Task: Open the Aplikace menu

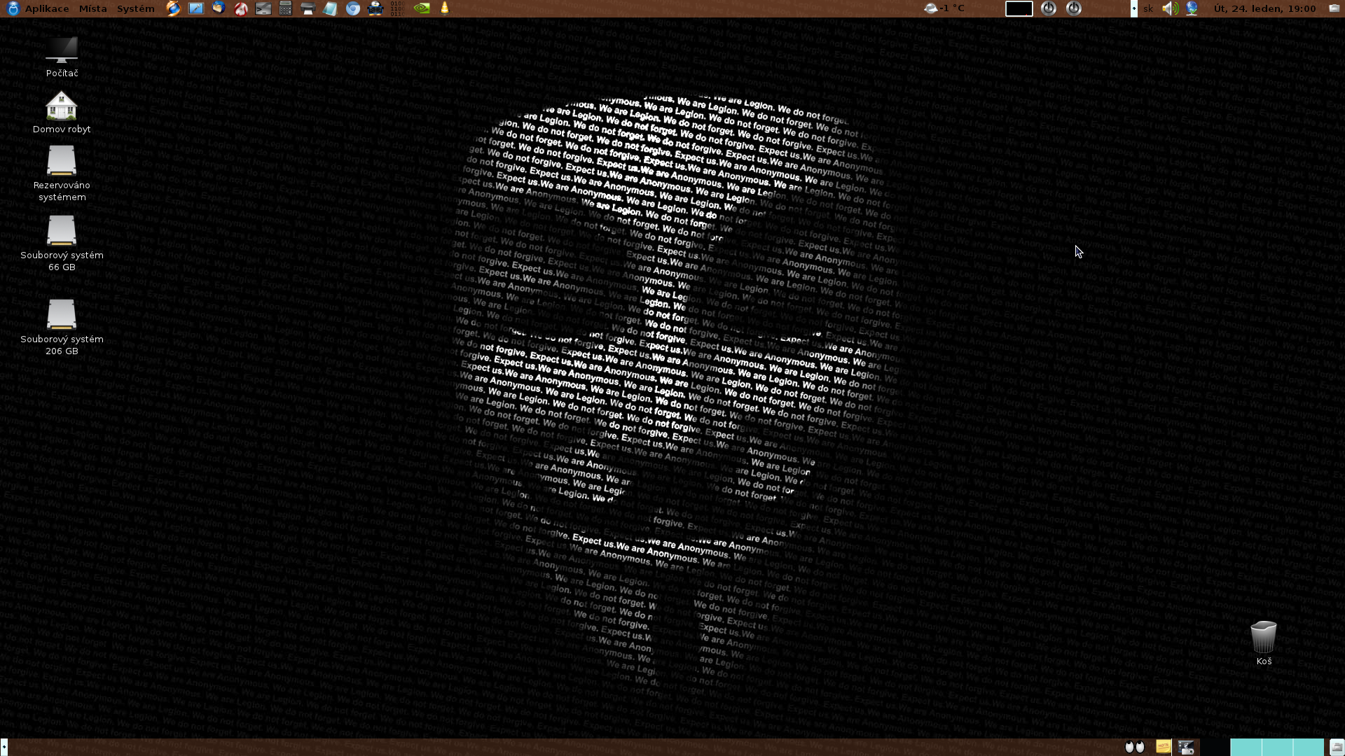Action: pos(46,8)
